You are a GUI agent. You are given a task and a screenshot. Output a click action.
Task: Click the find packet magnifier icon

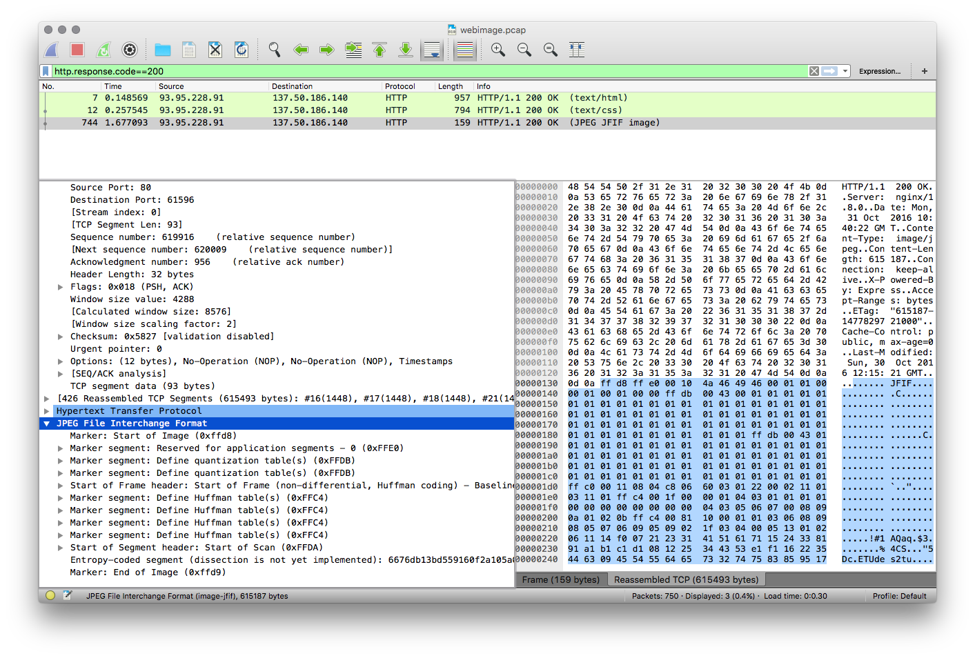(275, 50)
